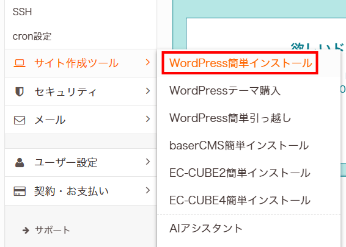Click the person icon beside ユーザー設定
346x247 pixels.
click(x=20, y=163)
